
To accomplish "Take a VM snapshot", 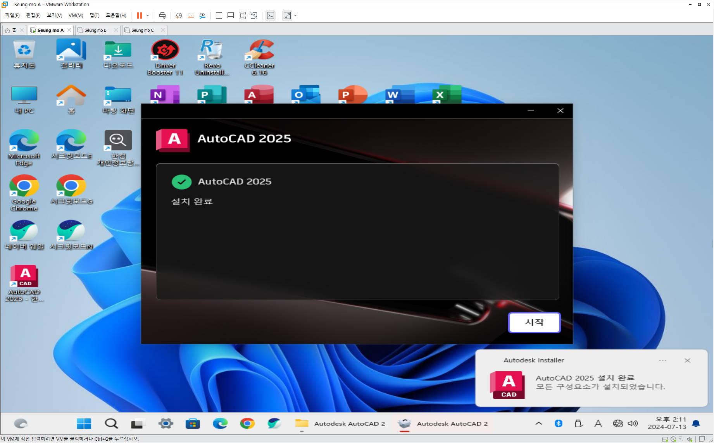I will click(x=179, y=16).
